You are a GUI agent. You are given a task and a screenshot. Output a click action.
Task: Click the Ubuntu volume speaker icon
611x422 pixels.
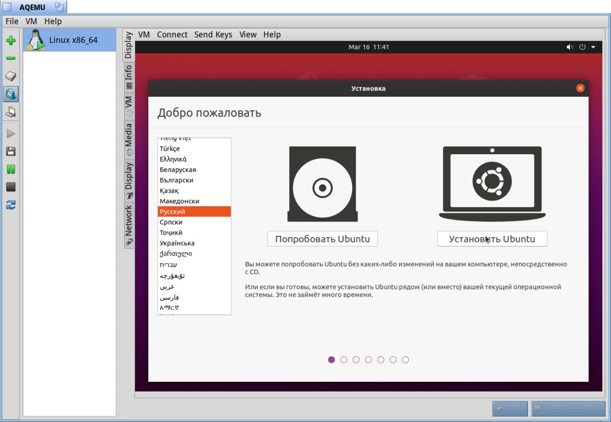(569, 47)
